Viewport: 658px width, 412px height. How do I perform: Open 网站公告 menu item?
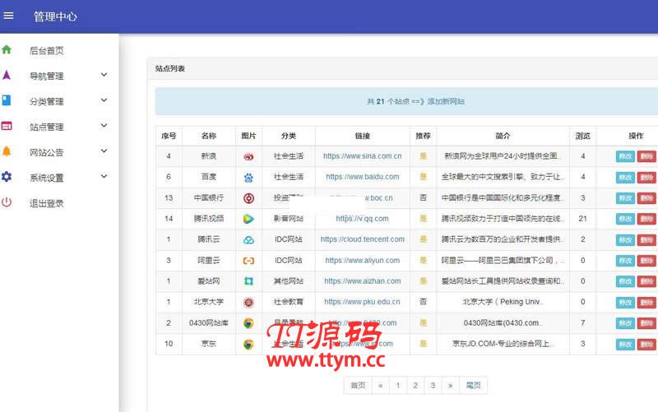click(47, 152)
